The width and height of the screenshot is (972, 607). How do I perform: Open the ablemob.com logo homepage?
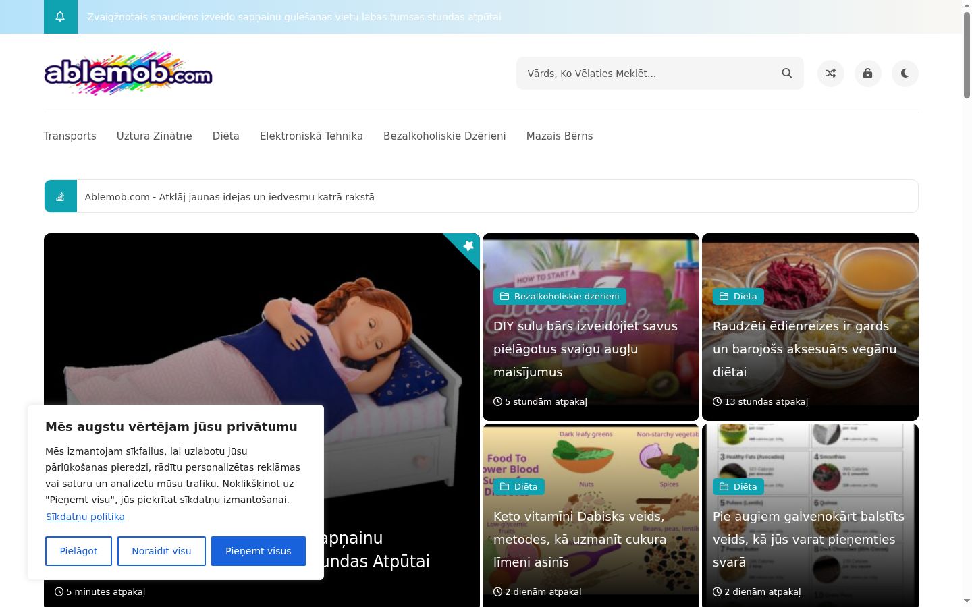pyautogui.click(x=128, y=73)
